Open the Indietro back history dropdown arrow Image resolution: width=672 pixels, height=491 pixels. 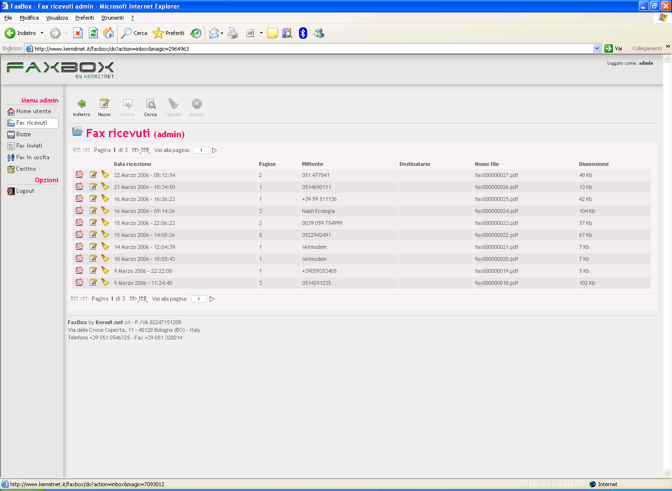[42, 33]
